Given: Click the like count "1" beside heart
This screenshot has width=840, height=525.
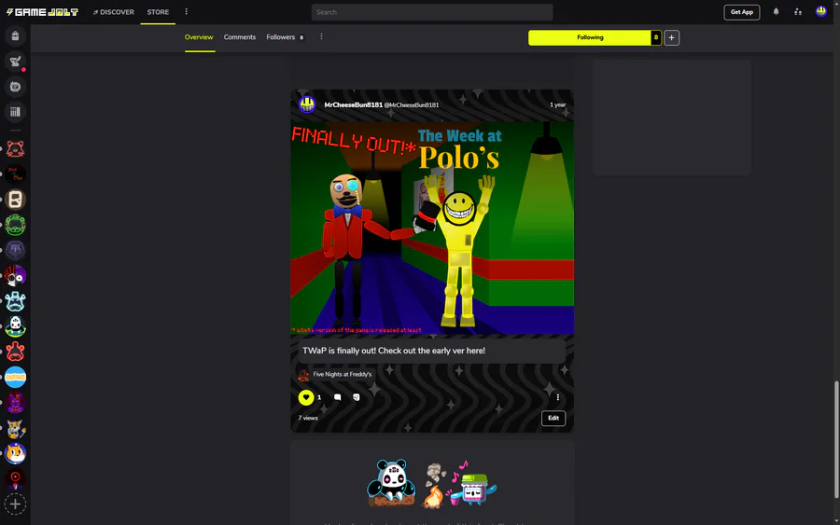Looking at the screenshot, I should click(319, 397).
